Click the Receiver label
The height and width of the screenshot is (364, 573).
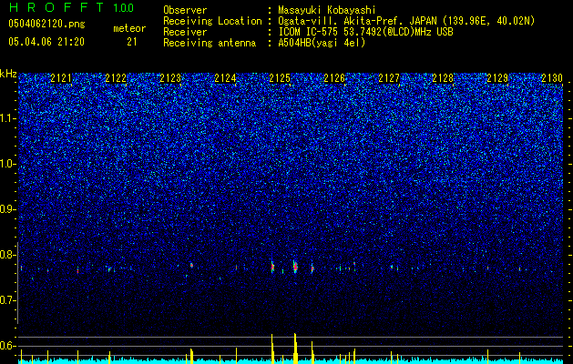pyautogui.click(x=185, y=32)
